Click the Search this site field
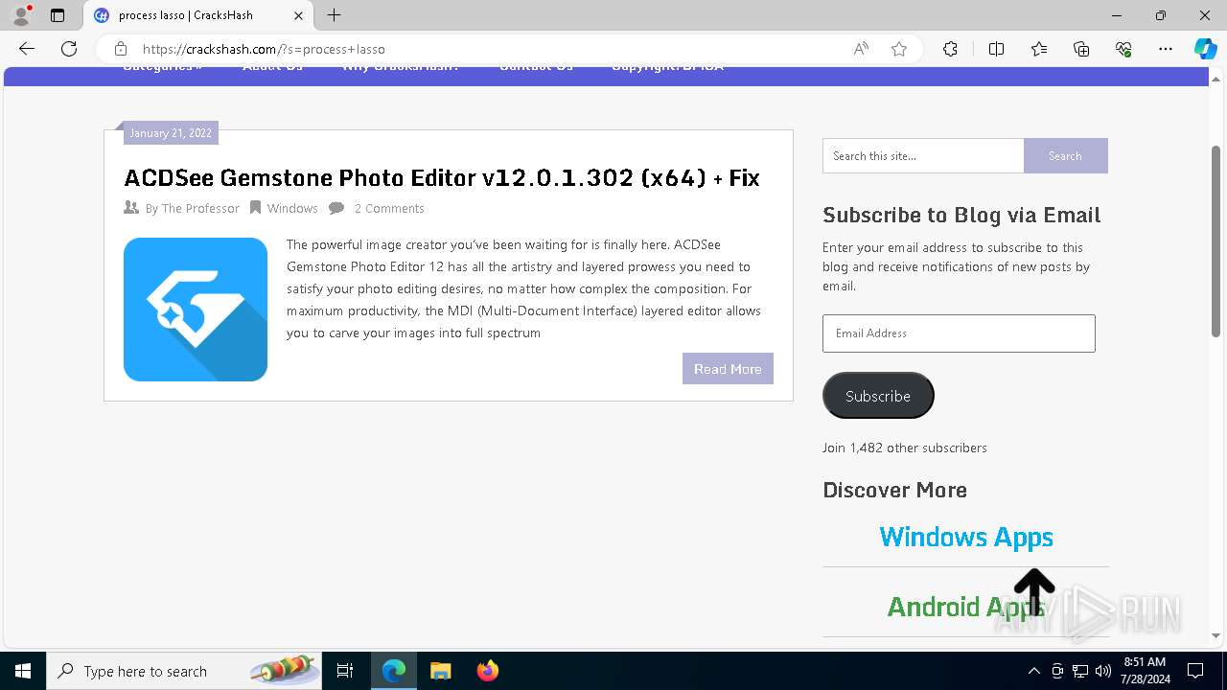This screenshot has width=1227, height=690. click(923, 155)
